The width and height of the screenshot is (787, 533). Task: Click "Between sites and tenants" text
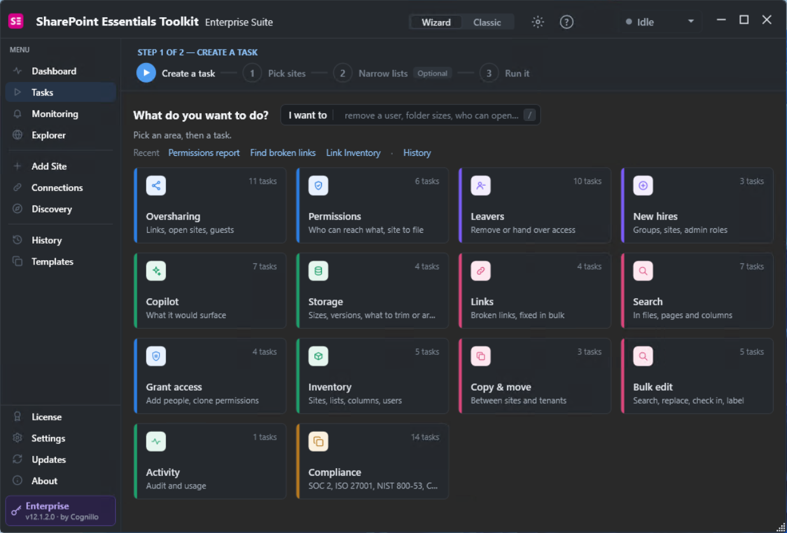click(519, 401)
